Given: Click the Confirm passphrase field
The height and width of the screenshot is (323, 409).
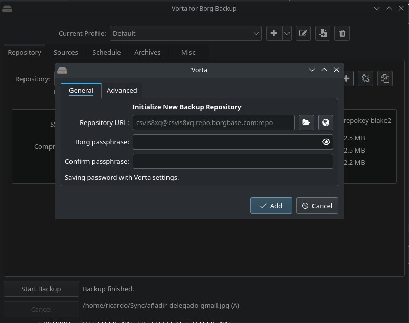Looking at the screenshot, I should [x=233, y=161].
